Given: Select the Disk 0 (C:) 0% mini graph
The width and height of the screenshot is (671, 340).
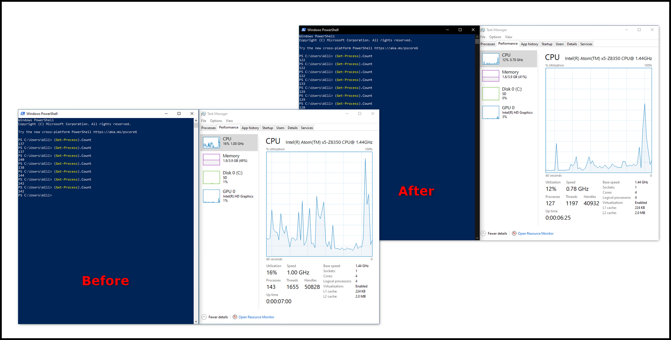Looking at the screenshot, I should (490, 93).
